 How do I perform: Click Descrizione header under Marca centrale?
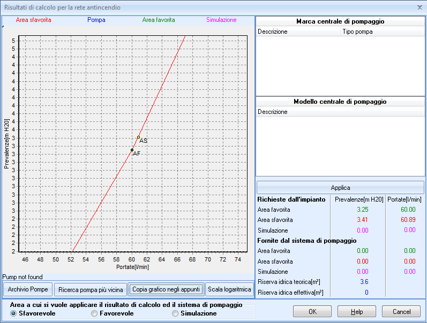273,32
